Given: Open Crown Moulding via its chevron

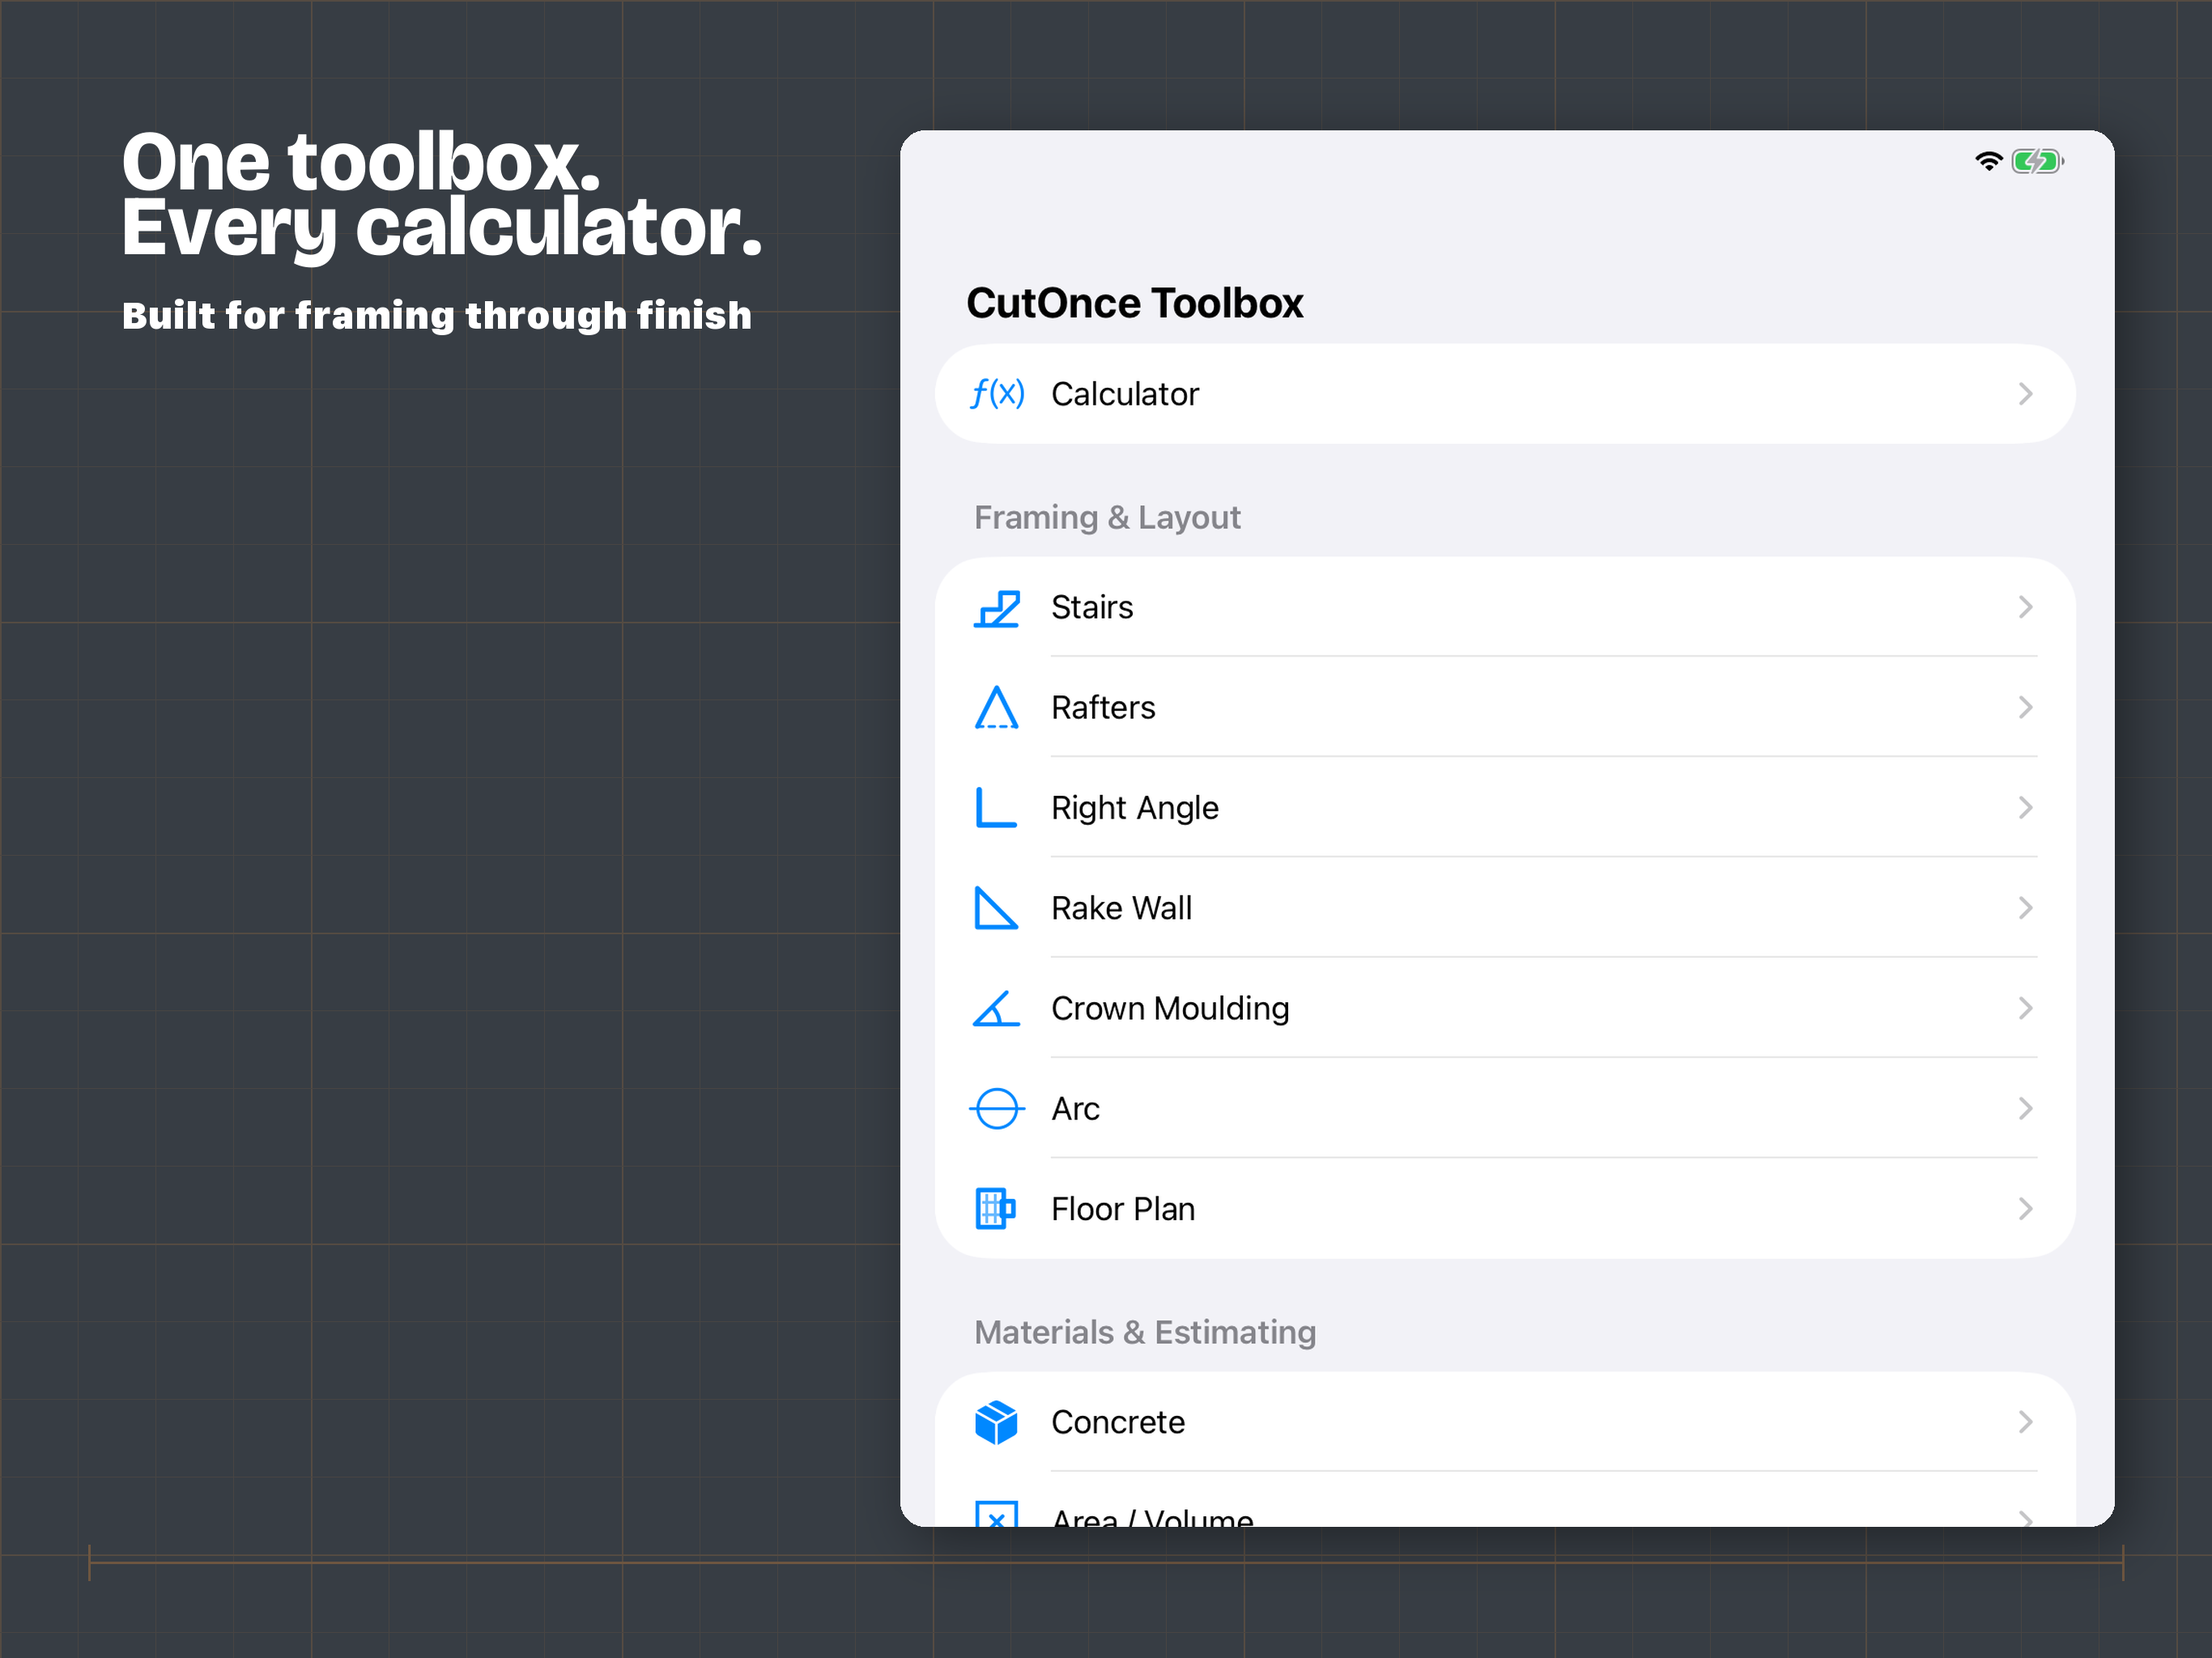Looking at the screenshot, I should click(x=2025, y=1008).
